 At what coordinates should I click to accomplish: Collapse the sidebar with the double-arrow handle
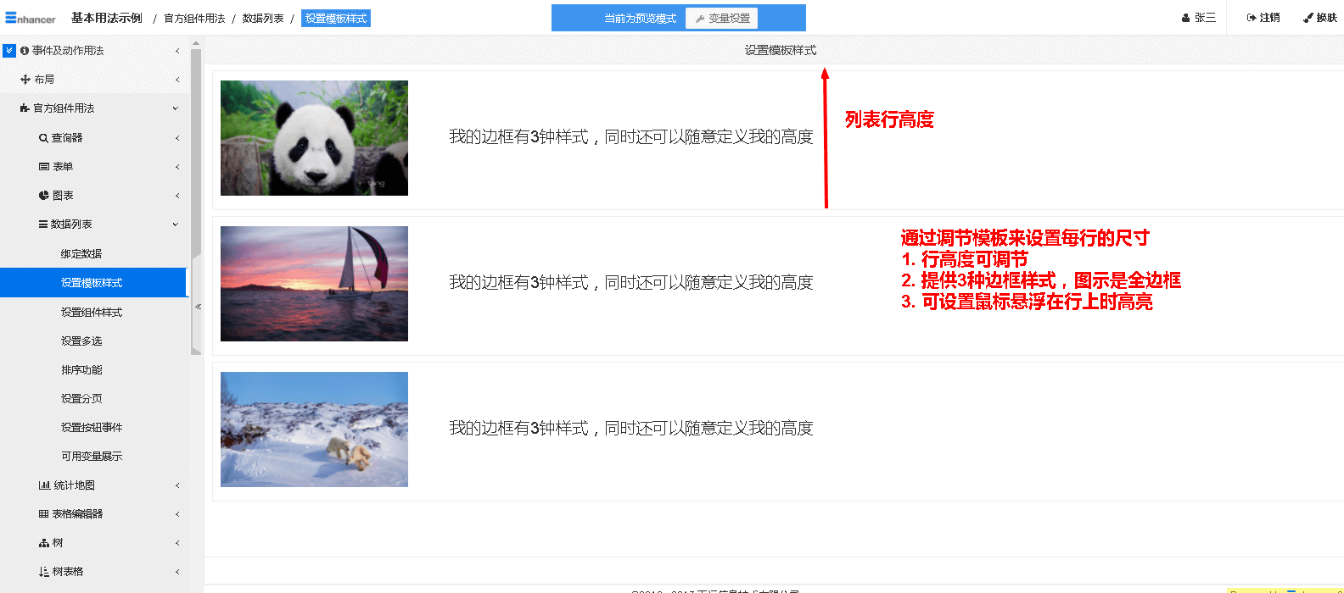coord(198,307)
